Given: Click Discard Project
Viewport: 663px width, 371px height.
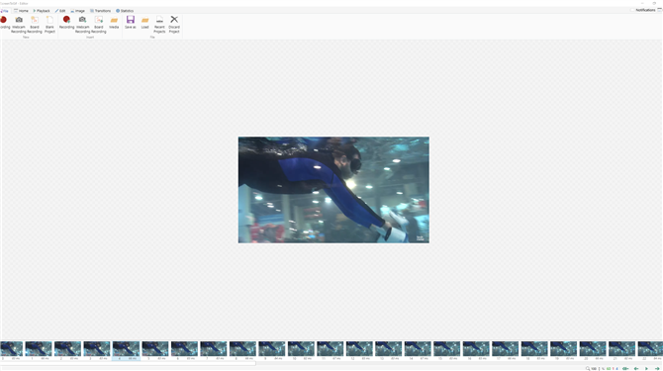Looking at the screenshot, I should (x=174, y=25).
